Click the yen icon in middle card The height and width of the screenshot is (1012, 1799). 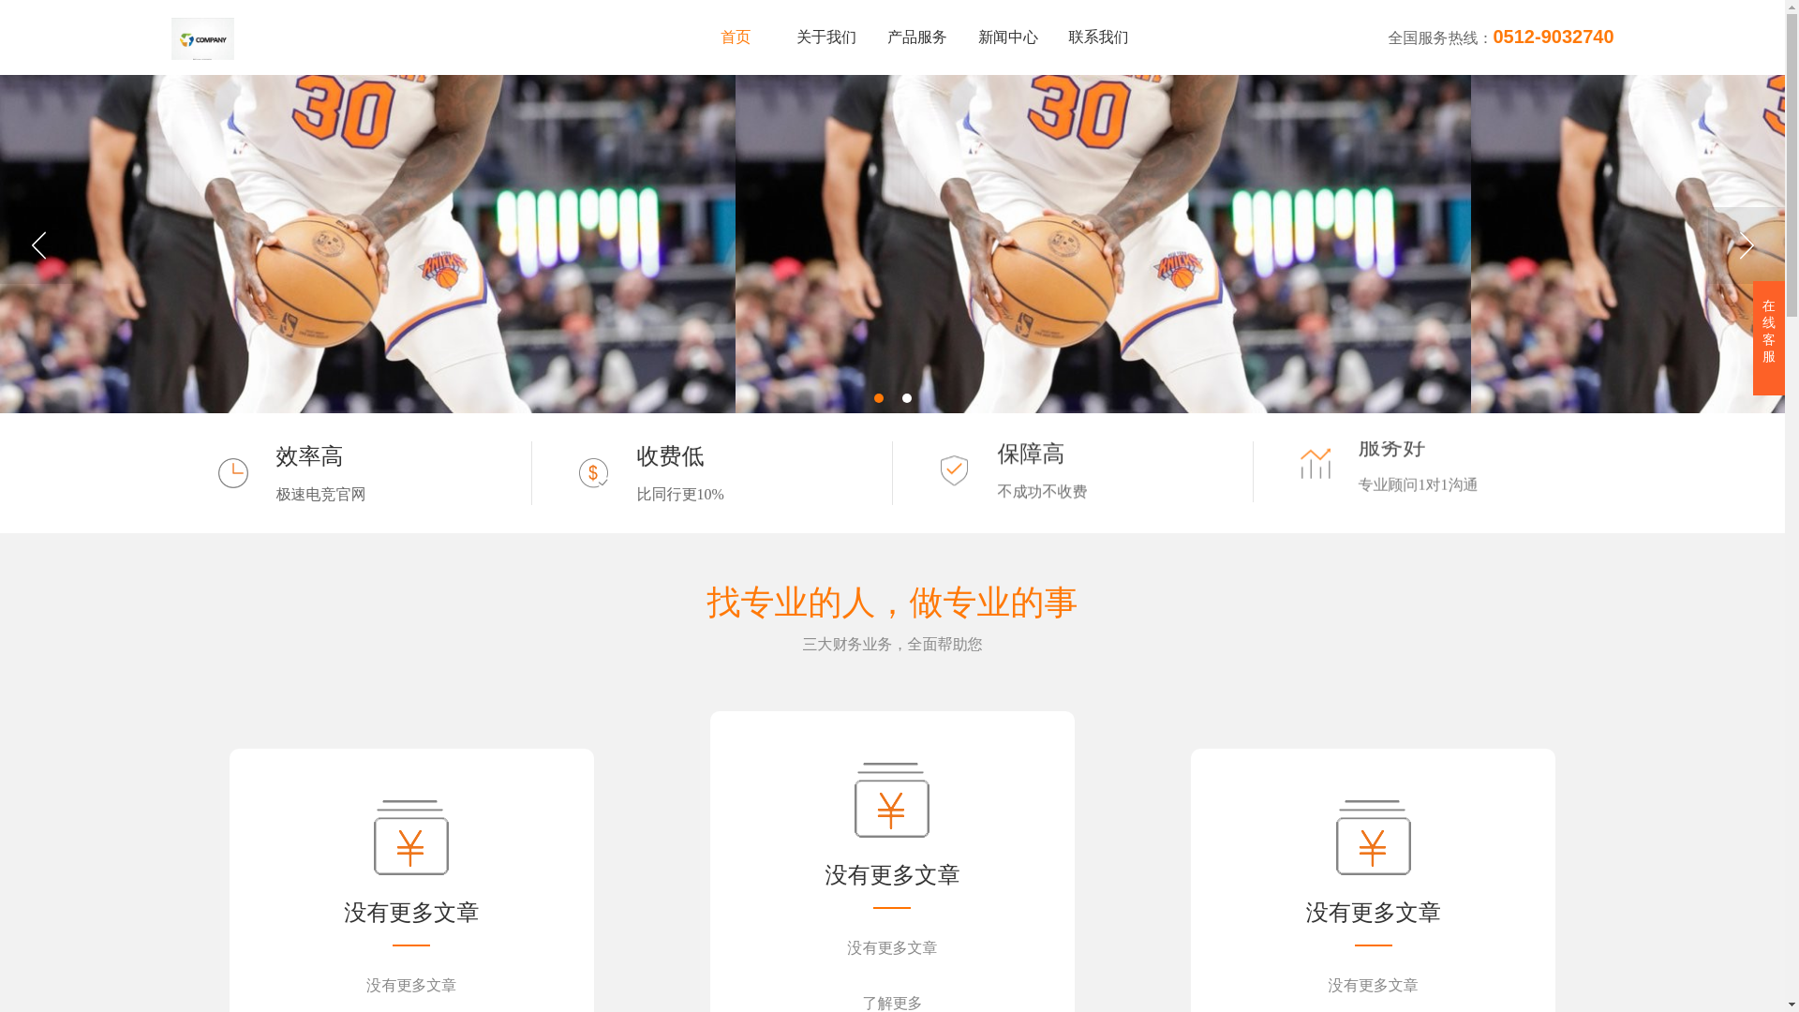point(892,799)
